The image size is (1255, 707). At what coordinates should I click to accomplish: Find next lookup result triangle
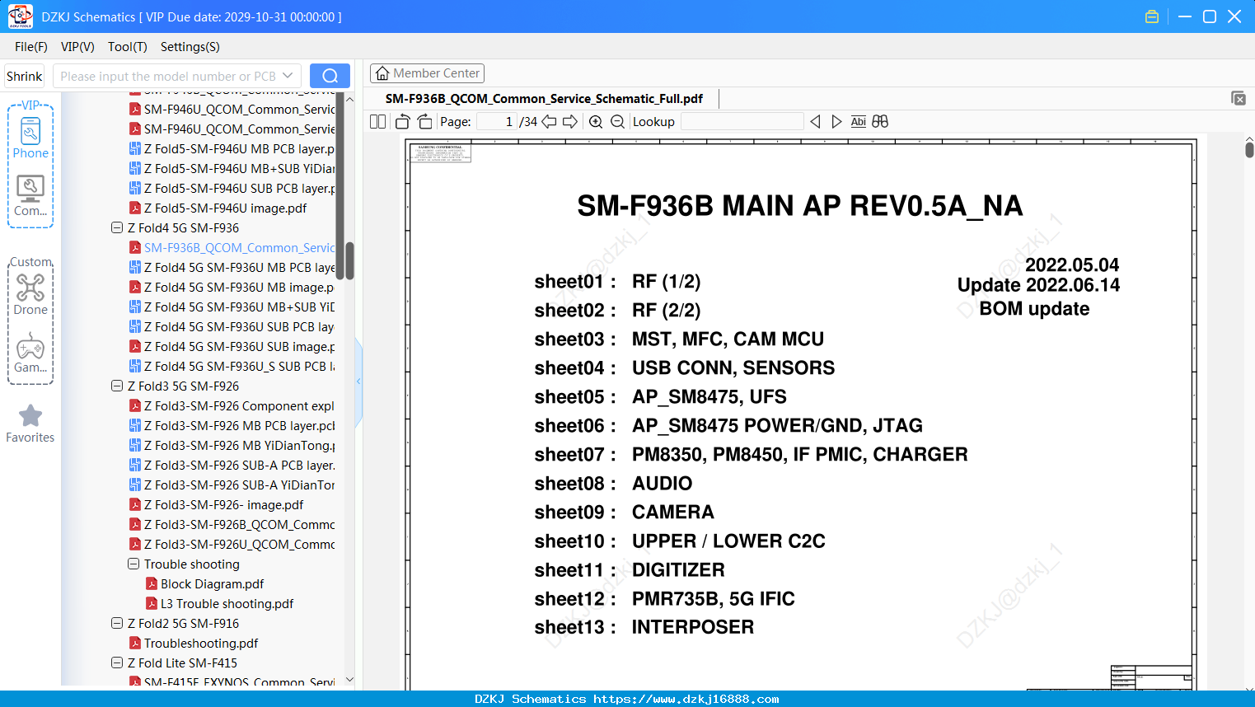click(x=836, y=122)
